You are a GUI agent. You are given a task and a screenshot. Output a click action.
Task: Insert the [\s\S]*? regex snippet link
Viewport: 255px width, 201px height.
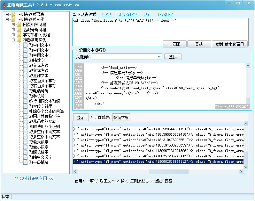coord(165,14)
